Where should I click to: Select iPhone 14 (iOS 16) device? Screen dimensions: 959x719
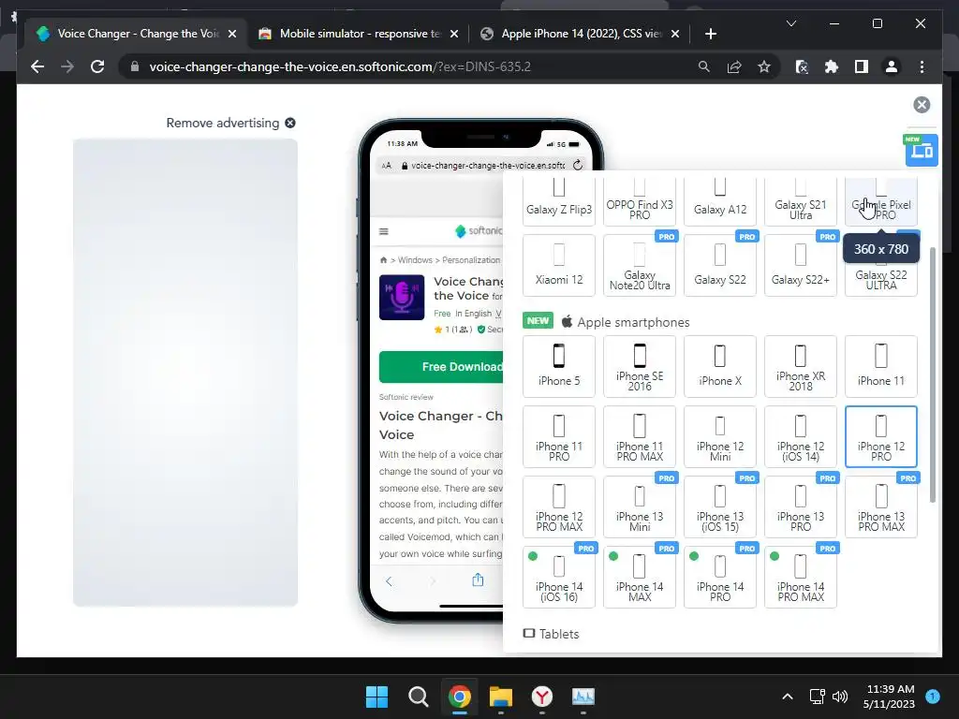[558, 577]
